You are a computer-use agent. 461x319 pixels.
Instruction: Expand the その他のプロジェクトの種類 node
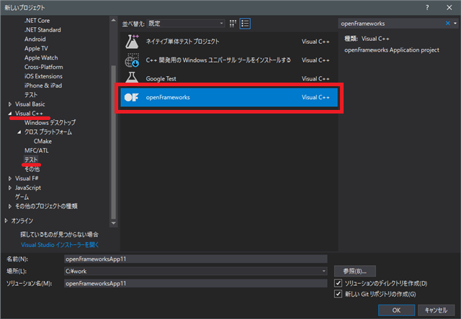9,206
